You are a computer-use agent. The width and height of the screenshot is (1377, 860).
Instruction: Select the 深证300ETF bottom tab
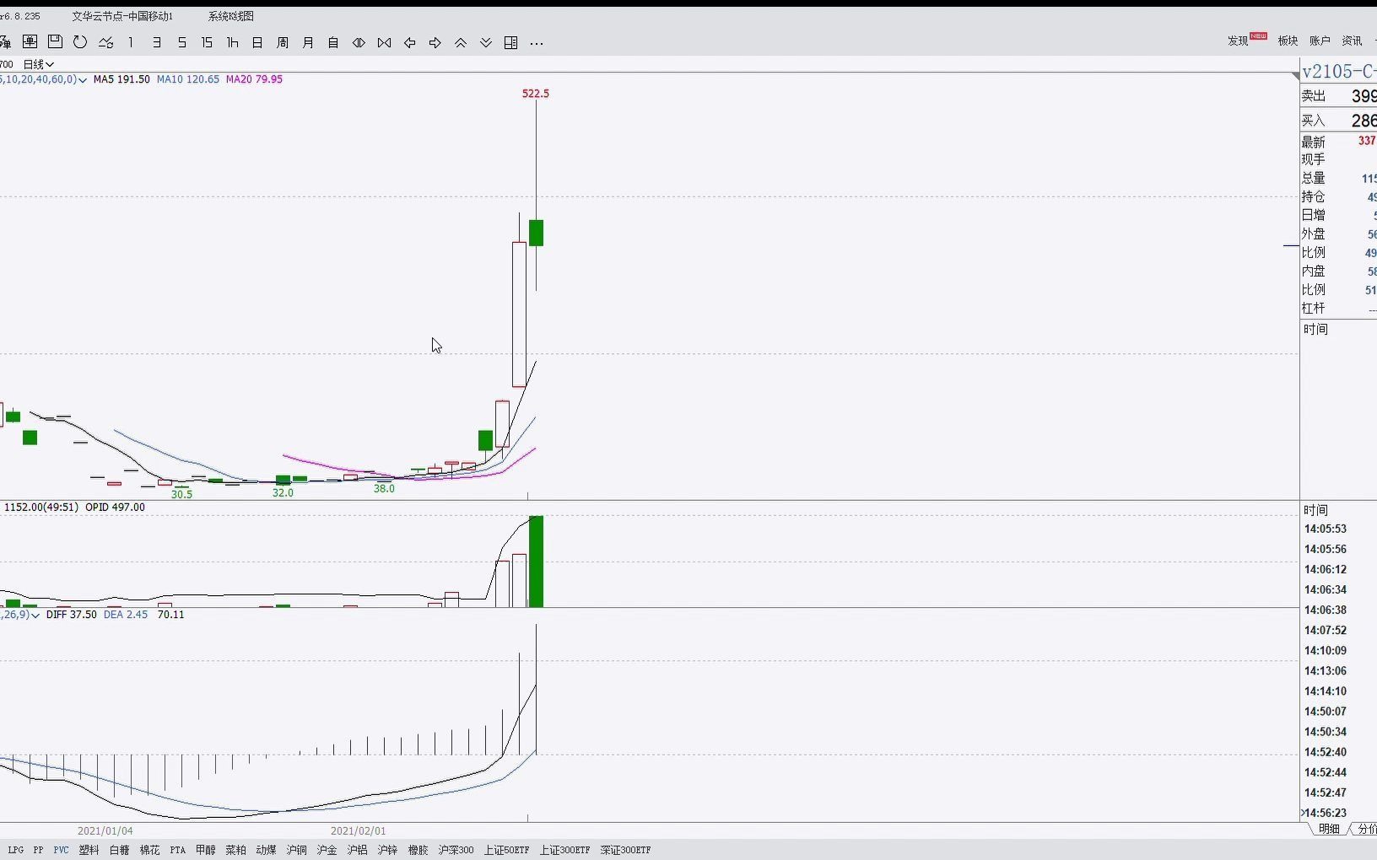coord(625,850)
